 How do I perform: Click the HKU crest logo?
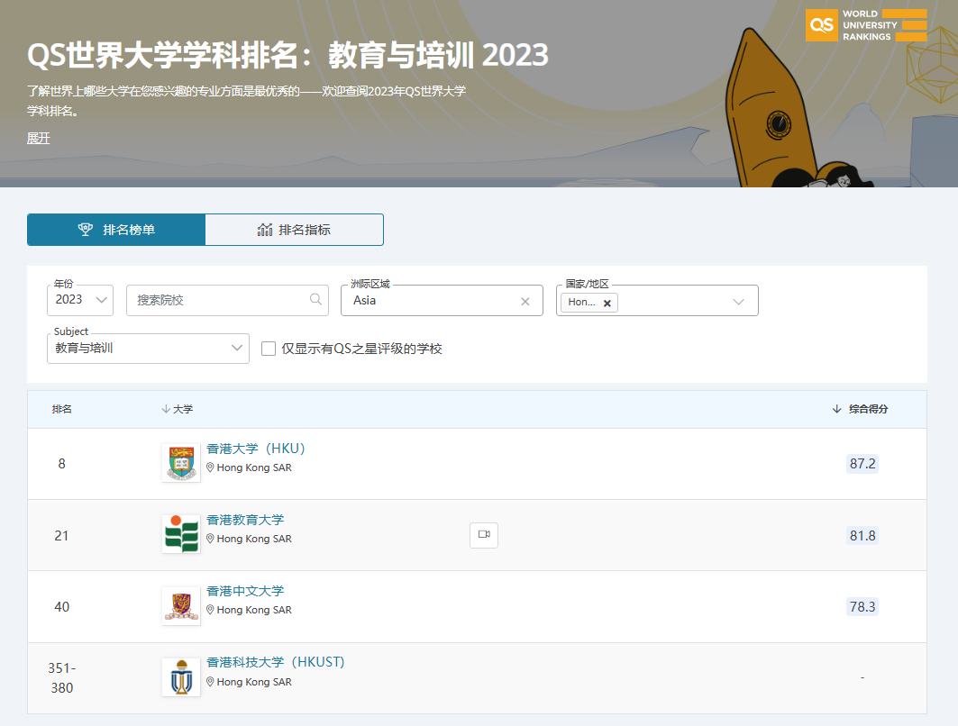coord(181,463)
